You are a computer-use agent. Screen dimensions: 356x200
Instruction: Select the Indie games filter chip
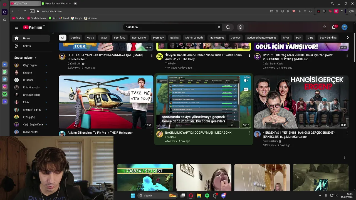click(x=217, y=37)
